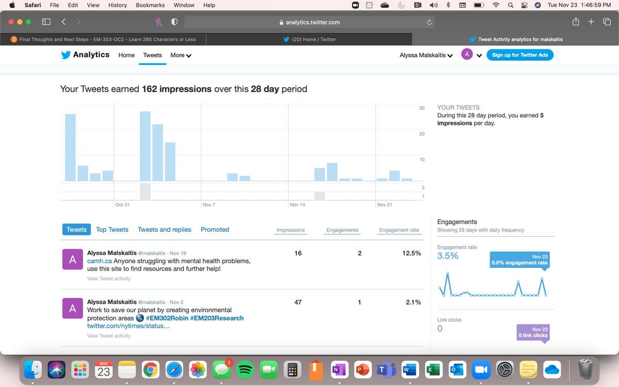Select the Promoted tab
The width and height of the screenshot is (619, 387).
pyautogui.click(x=215, y=230)
